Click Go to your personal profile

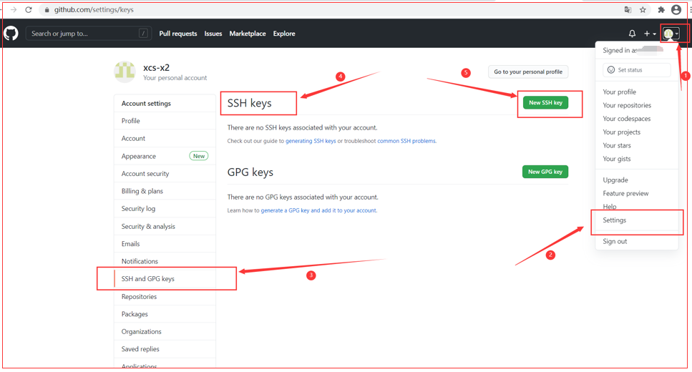pos(528,72)
